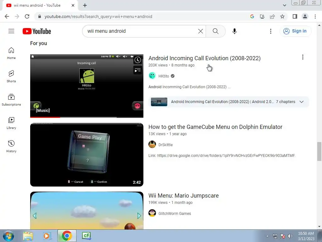Open History in the sidebar
Image resolution: width=322 pixels, height=242 pixels.
point(11,146)
